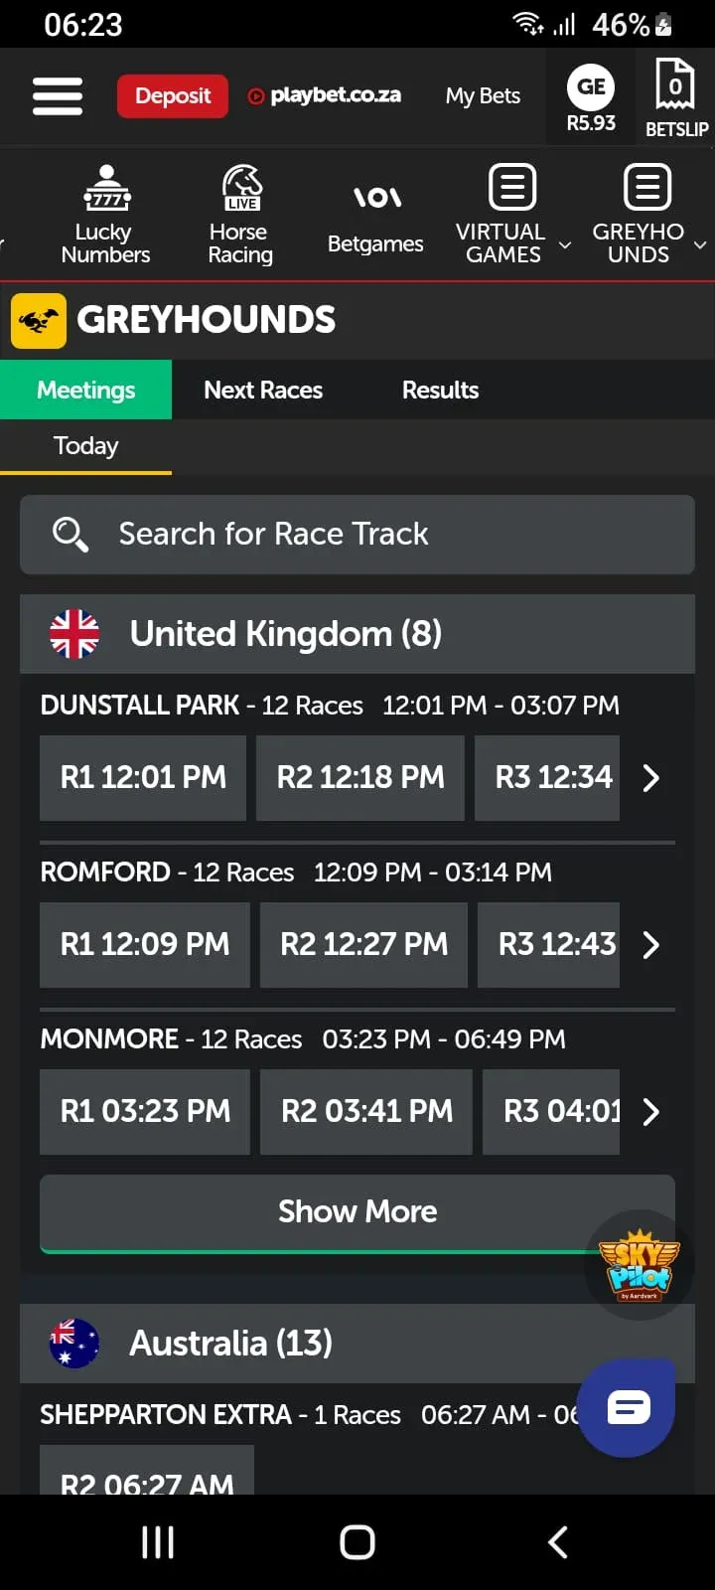The width and height of the screenshot is (715, 1590).
Task: Click the Australia flag icon
Action: 74,1344
